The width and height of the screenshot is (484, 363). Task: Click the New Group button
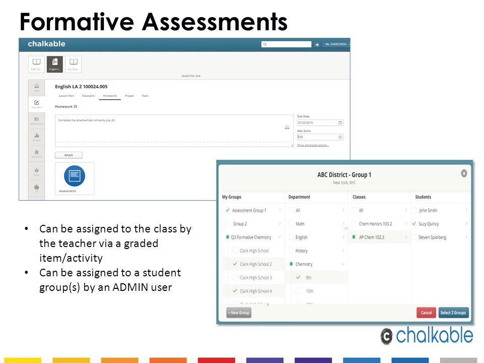pos(238,313)
